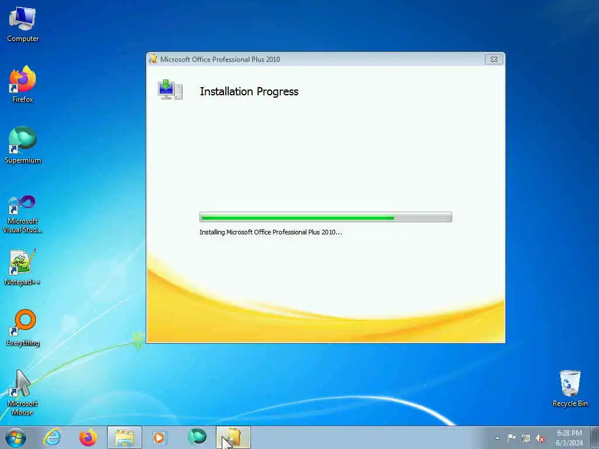Open the Windows Start menu orb
599x449 pixels.
click(x=16, y=437)
